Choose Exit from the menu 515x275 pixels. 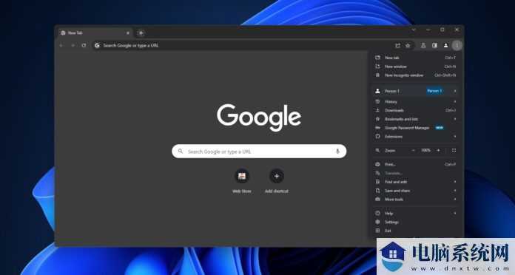[x=415, y=231]
